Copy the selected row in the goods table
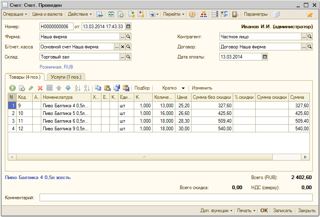 point(22,88)
